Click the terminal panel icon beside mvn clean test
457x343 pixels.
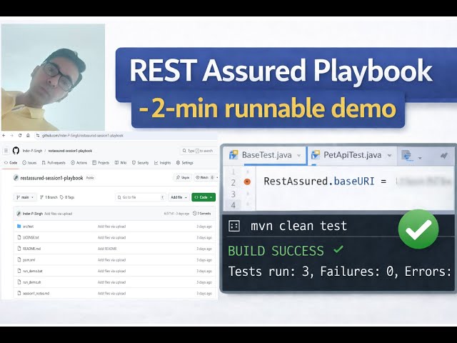pyautogui.click(x=234, y=226)
